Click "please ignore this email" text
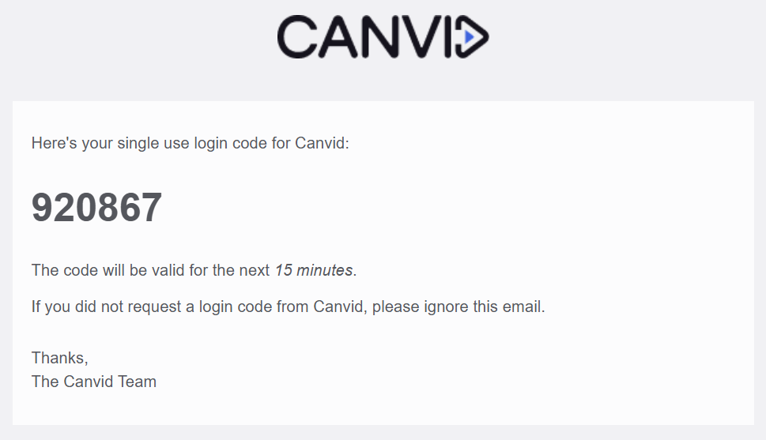This screenshot has width=766, height=440. [458, 306]
